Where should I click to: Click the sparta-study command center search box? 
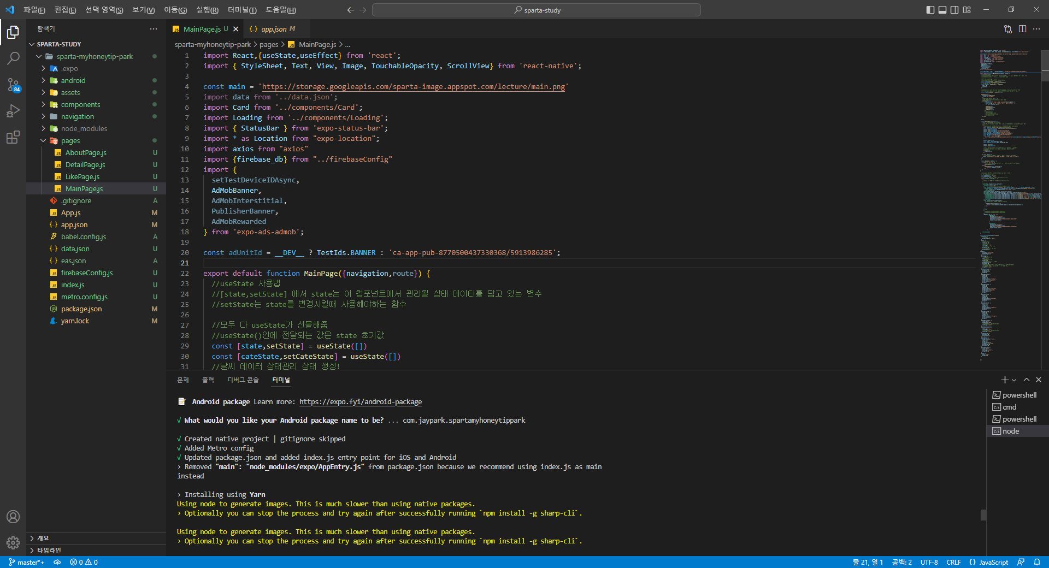click(537, 10)
